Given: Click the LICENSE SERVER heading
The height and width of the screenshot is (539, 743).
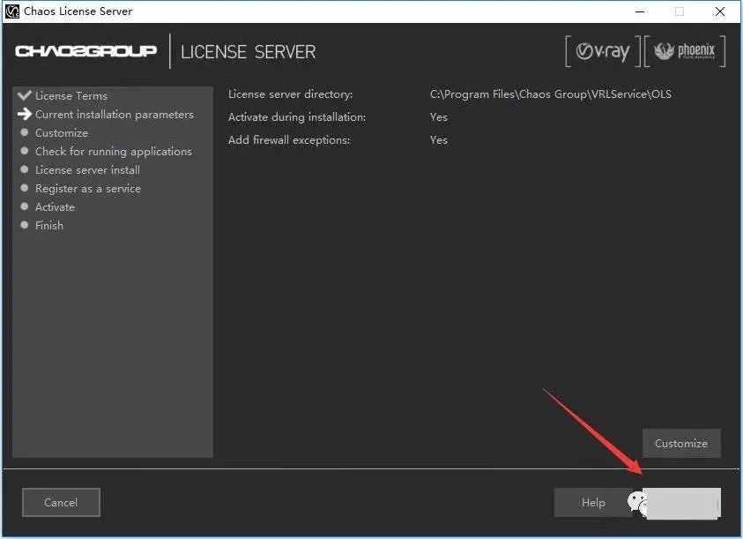Looking at the screenshot, I should 248,52.
